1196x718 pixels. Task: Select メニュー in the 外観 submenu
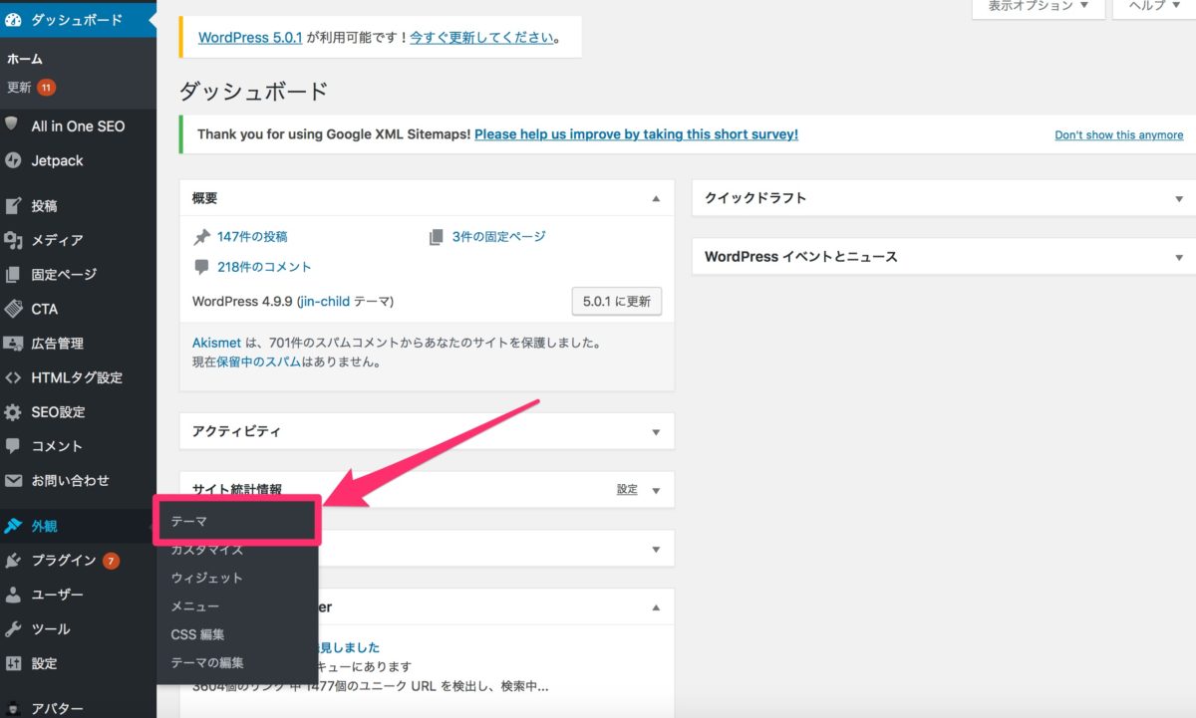pos(237,605)
